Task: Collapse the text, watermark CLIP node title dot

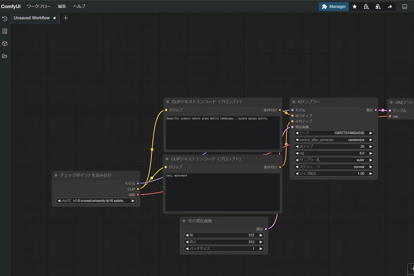Action: pyautogui.click(x=167, y=159)
